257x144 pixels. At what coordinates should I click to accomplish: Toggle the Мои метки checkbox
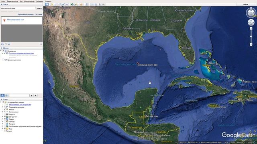click(3, 51)
